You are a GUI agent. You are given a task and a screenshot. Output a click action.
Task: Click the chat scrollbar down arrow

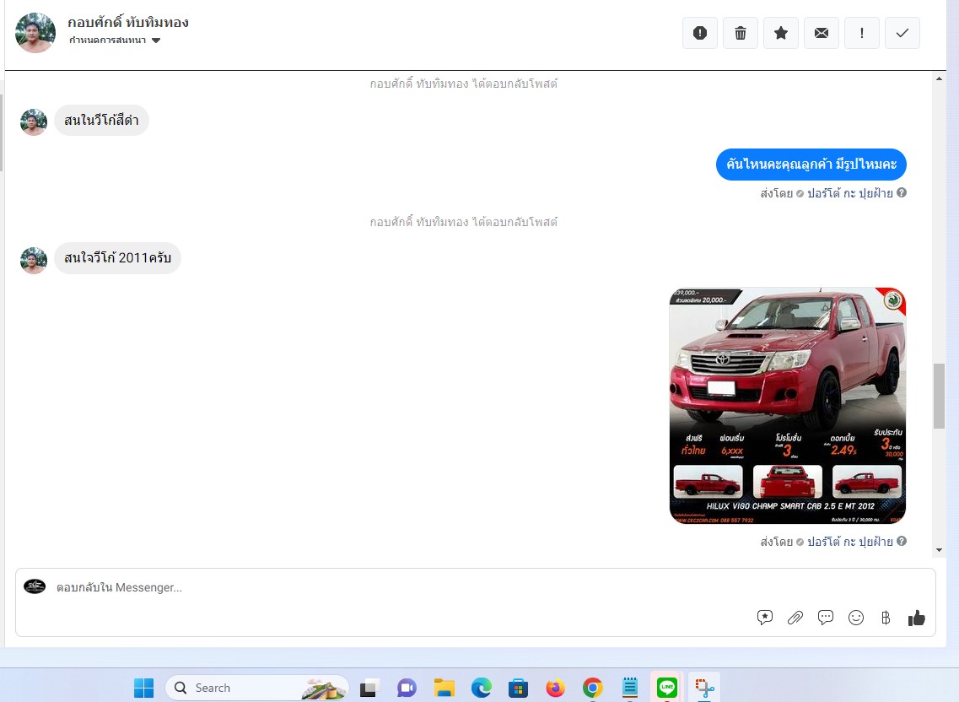[939, 550]
